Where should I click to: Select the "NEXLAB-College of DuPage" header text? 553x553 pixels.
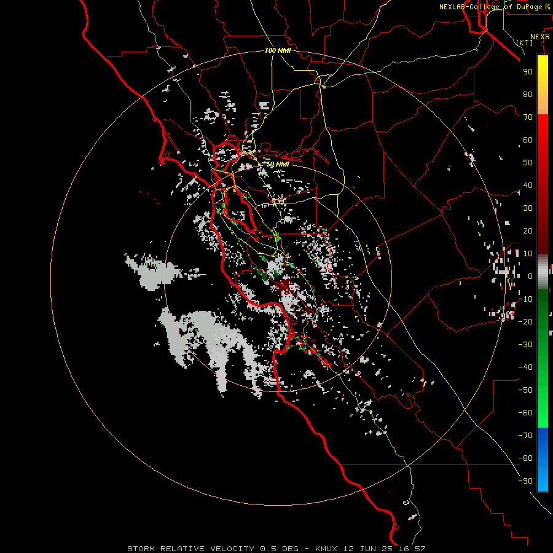(x=490, y=7)
